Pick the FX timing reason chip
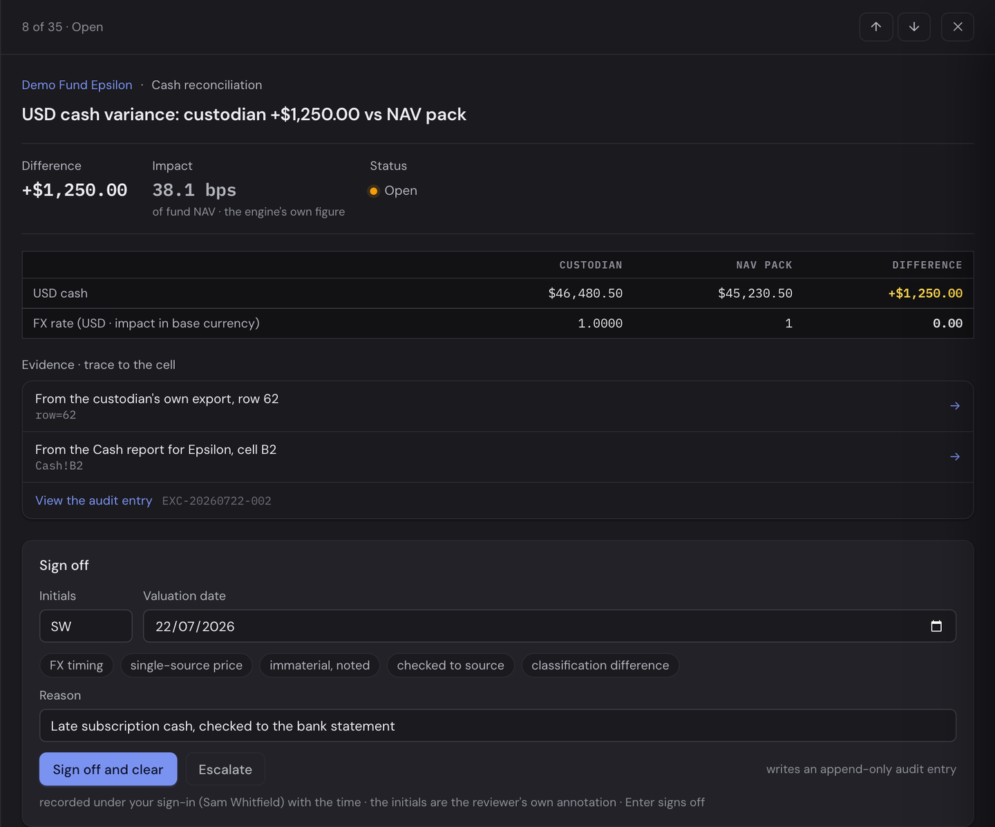 click(76, 665)
